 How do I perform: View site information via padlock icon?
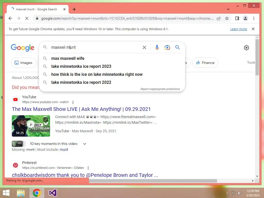point(37,18)
